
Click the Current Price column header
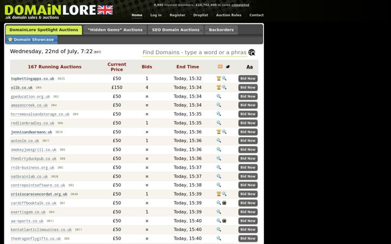117,67
